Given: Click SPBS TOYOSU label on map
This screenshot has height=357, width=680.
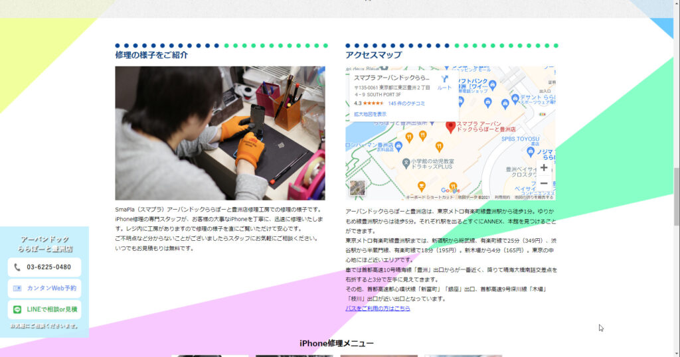Looking at the screenshot, I should pyautogui.click(x=520, y=139).
